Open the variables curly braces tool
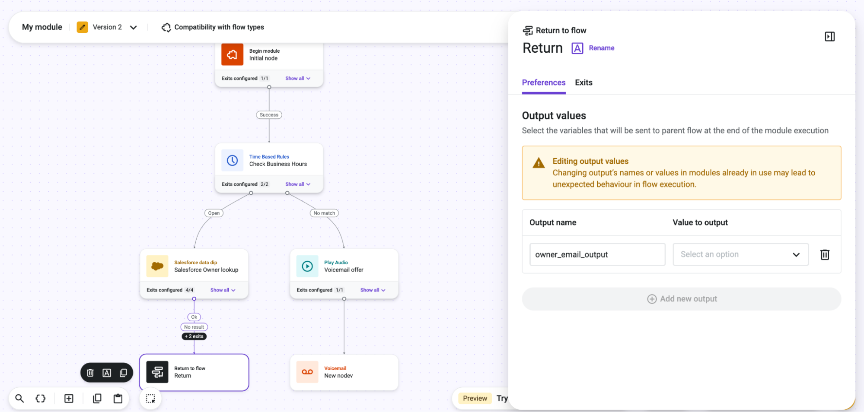Screen dimensions: 864x412 41,398
